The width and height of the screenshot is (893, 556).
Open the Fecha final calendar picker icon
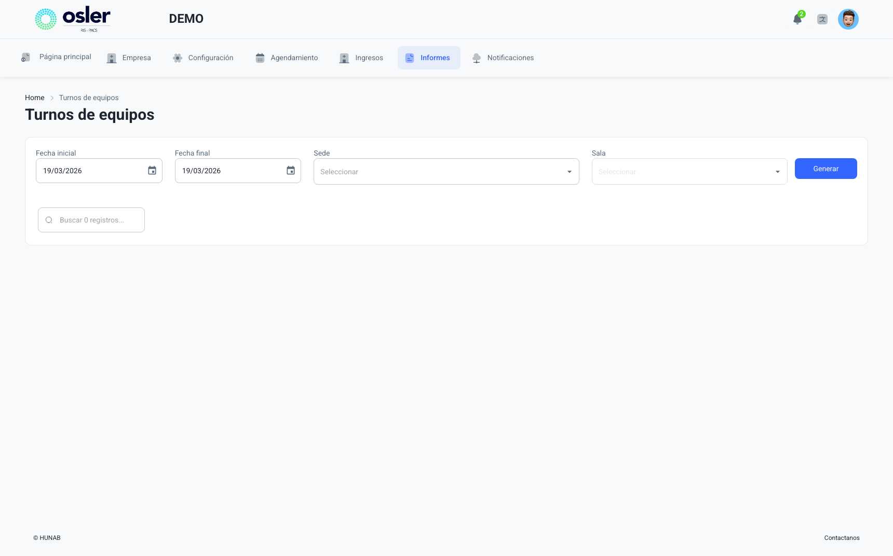(x=291, y=171)
